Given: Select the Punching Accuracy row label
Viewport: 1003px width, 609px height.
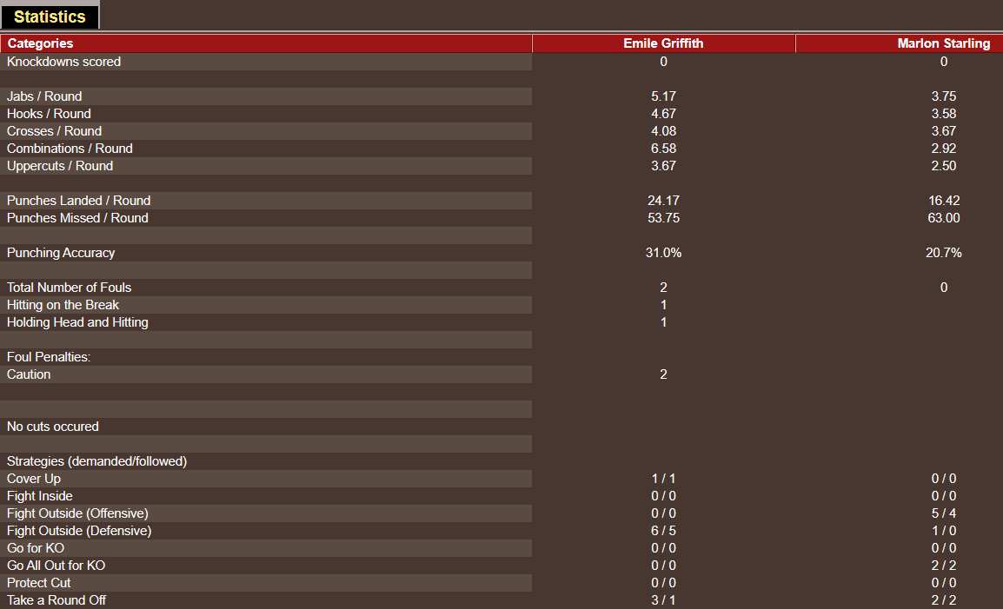Looking at the screenshot, I should [x=61, y=253].
